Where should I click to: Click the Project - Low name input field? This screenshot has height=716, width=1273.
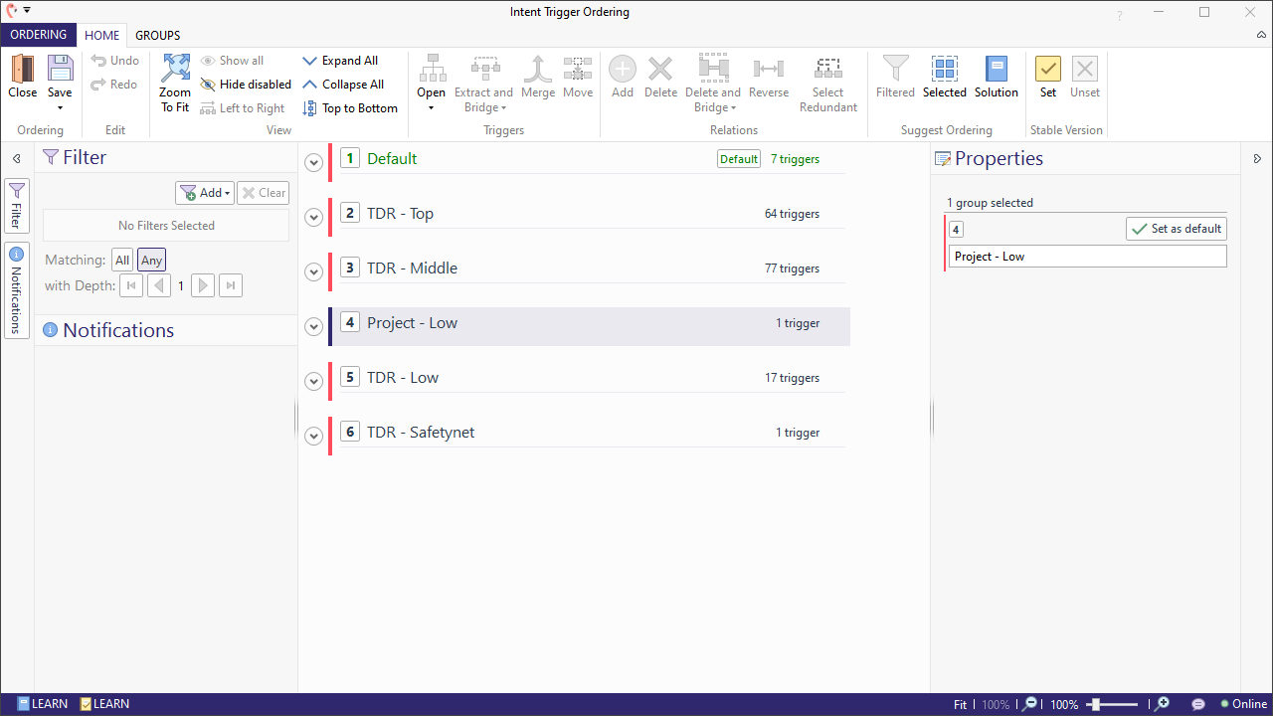(1086, 256)
